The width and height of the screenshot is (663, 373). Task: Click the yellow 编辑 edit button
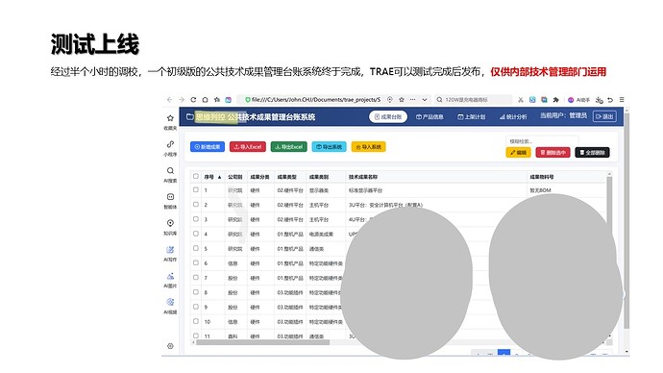point(518,152)
